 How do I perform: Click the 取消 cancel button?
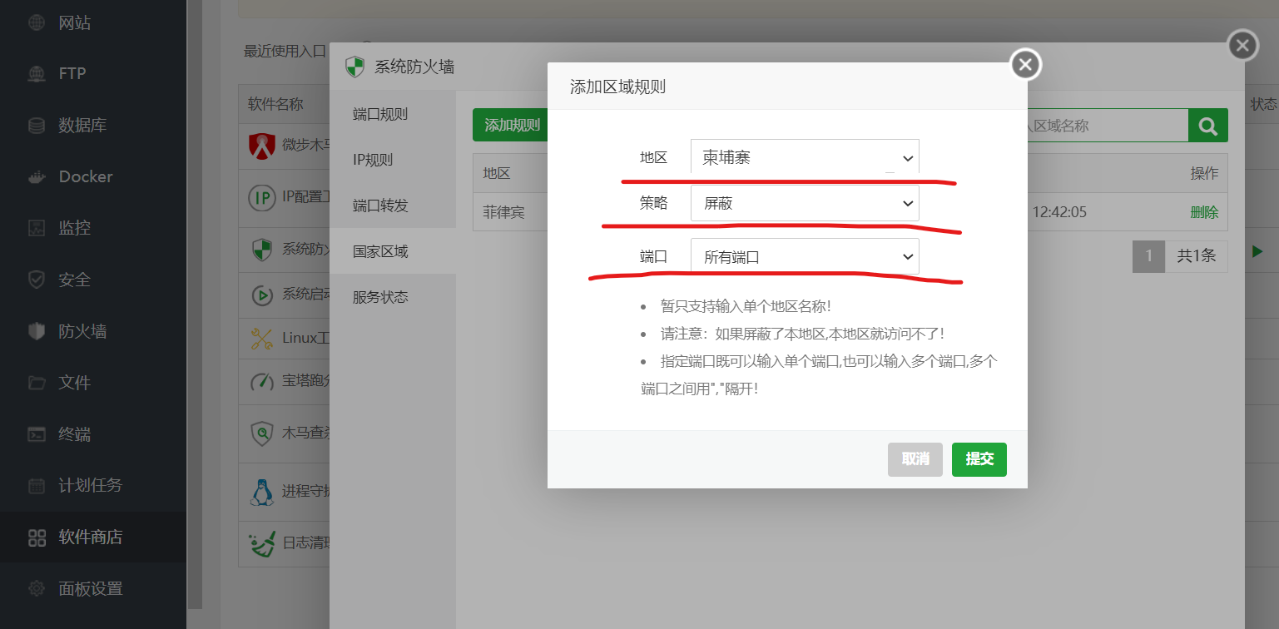coord(915,459)
